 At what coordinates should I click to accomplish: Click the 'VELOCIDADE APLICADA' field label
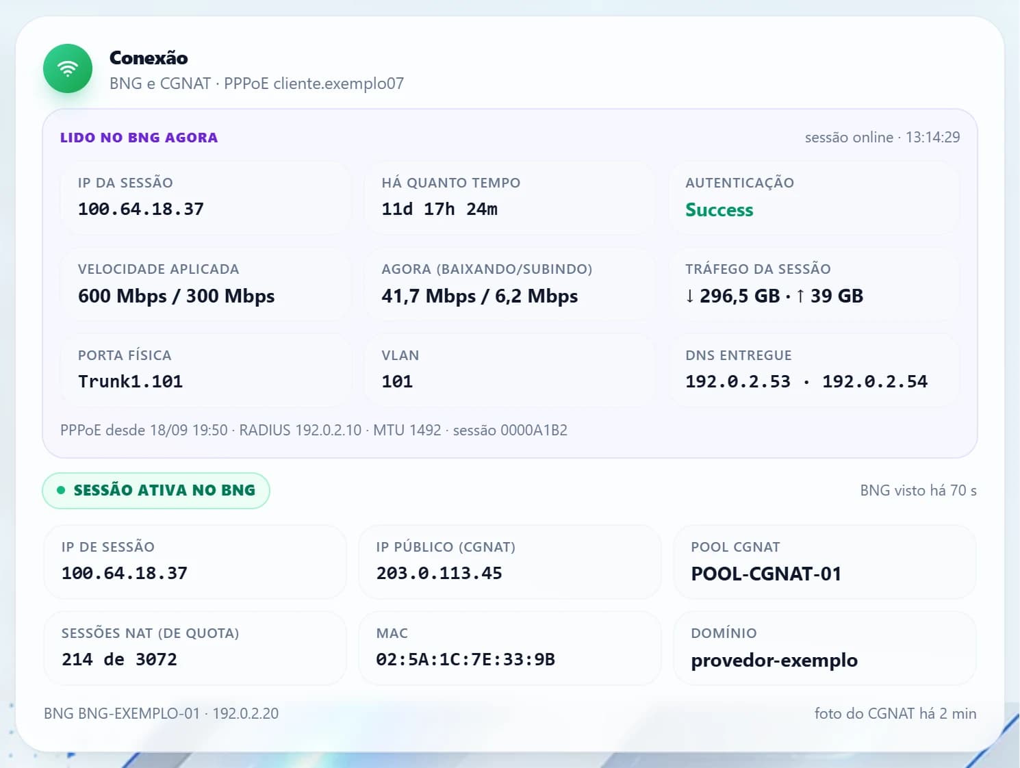[159, 269]
